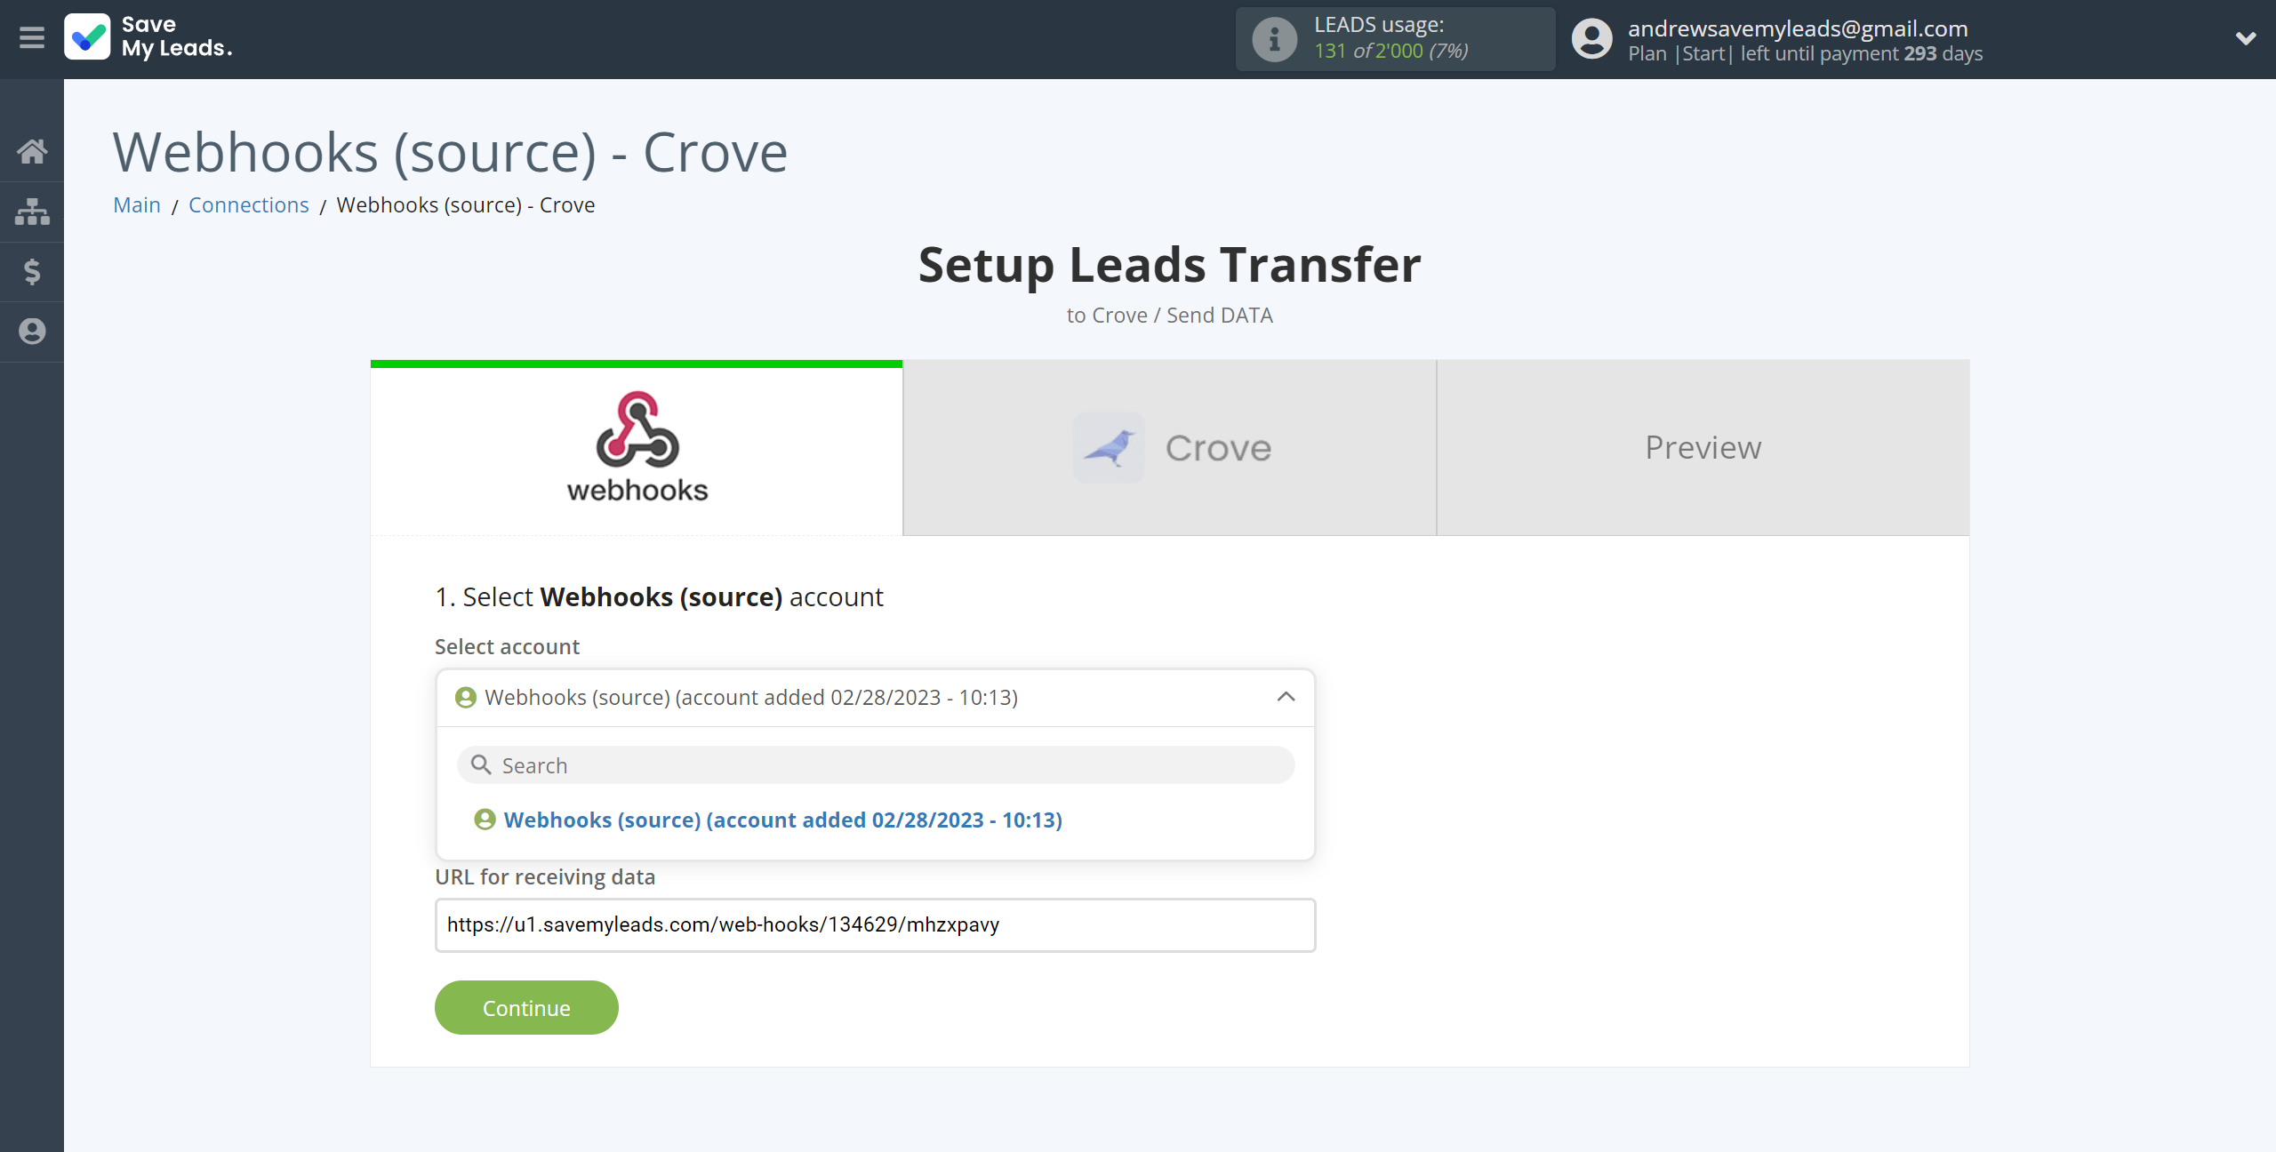Click the Main breadcrumb link
This screenshot has width=2276, height=1152.
pyautogui.click(x=137, y=204)
